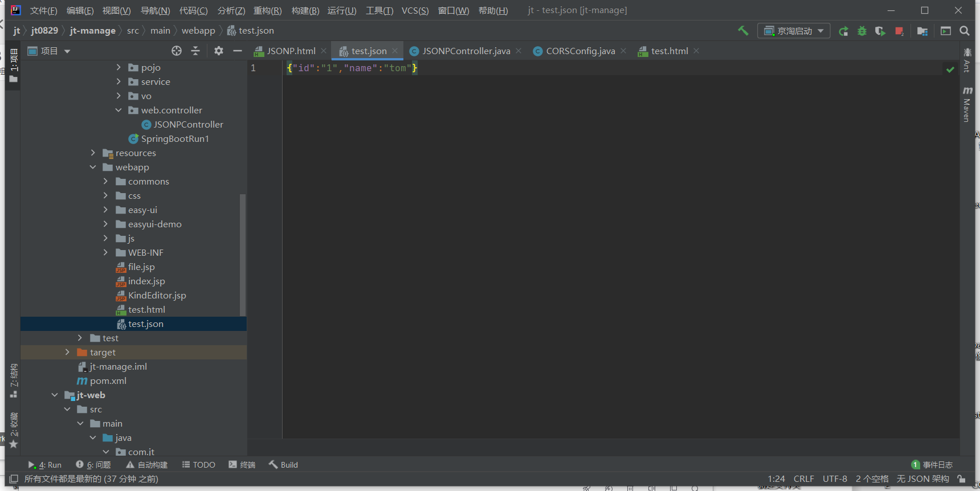Click 无 JSON 架构 schema selector
Screen dimensions: 980x491
pyautogui.click(x=922, y=479)
